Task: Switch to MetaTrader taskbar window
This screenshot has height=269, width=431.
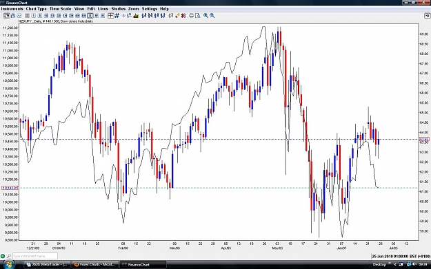Action: (x=48, y=265)
